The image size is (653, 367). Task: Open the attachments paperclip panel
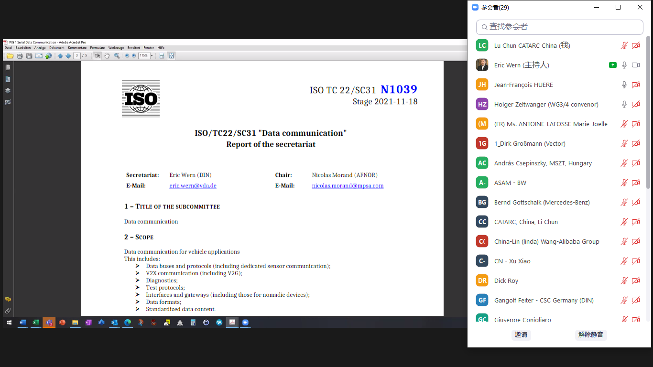pyautogui.click(x=8, y=311)
